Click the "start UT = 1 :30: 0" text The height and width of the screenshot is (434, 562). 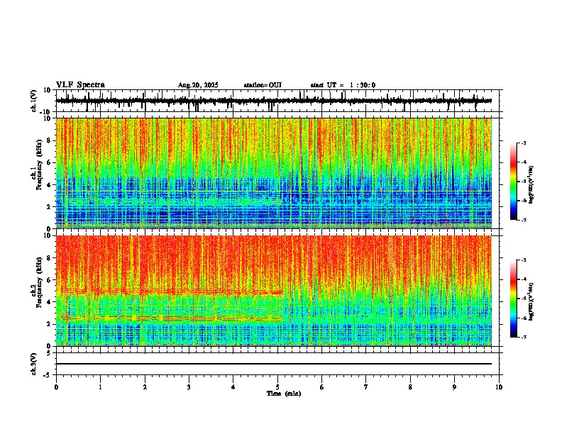[343, 85]
